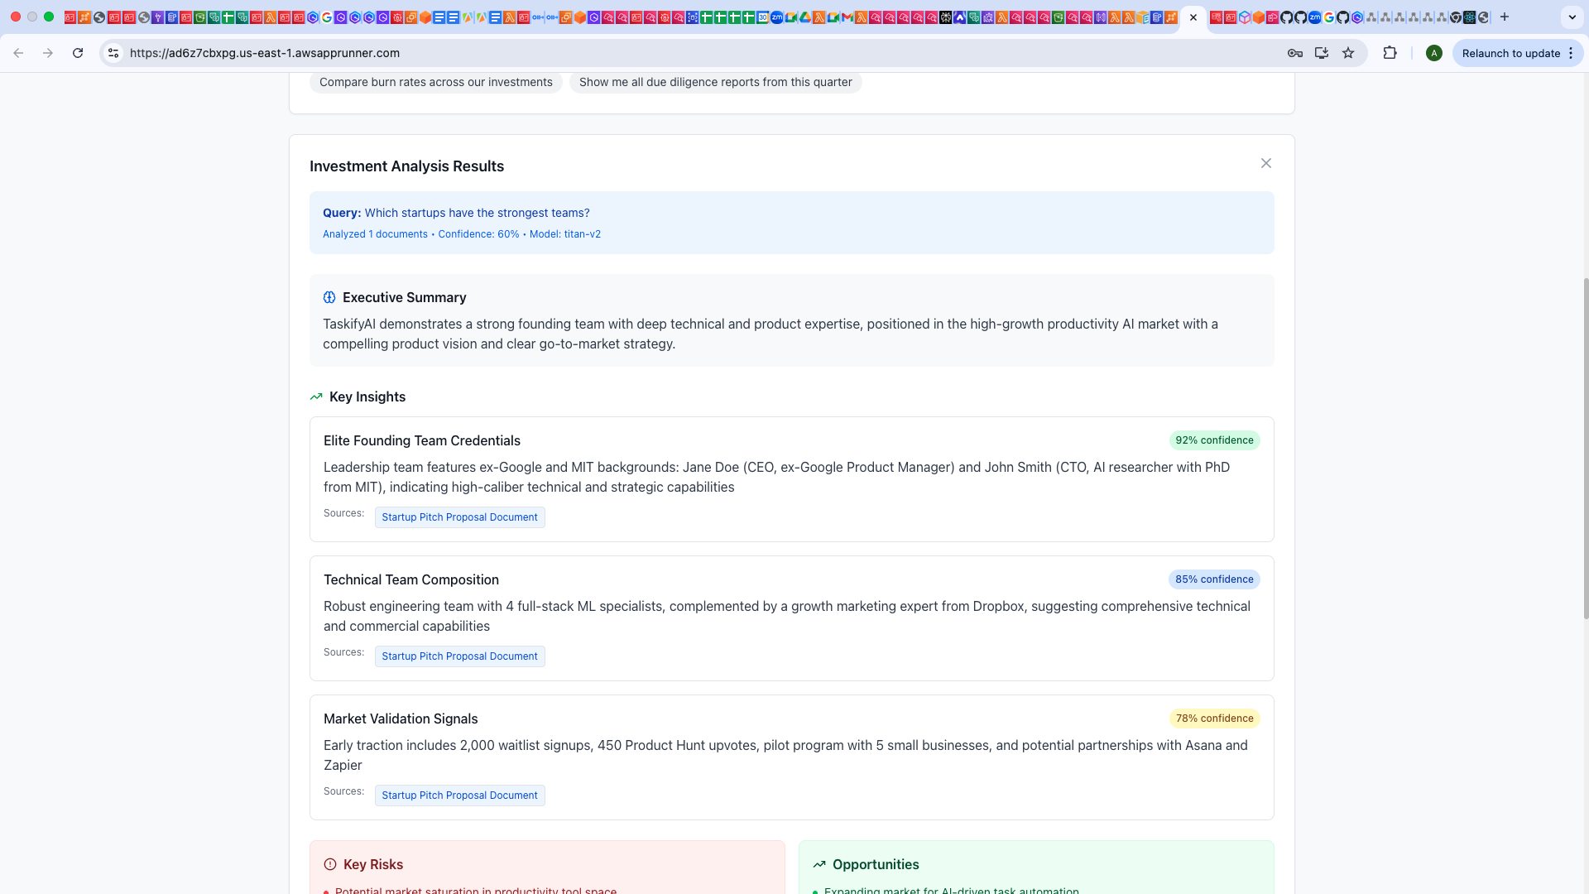Select due diligence reports suggestion chip

pyautogui.click(x=715, y=82)
